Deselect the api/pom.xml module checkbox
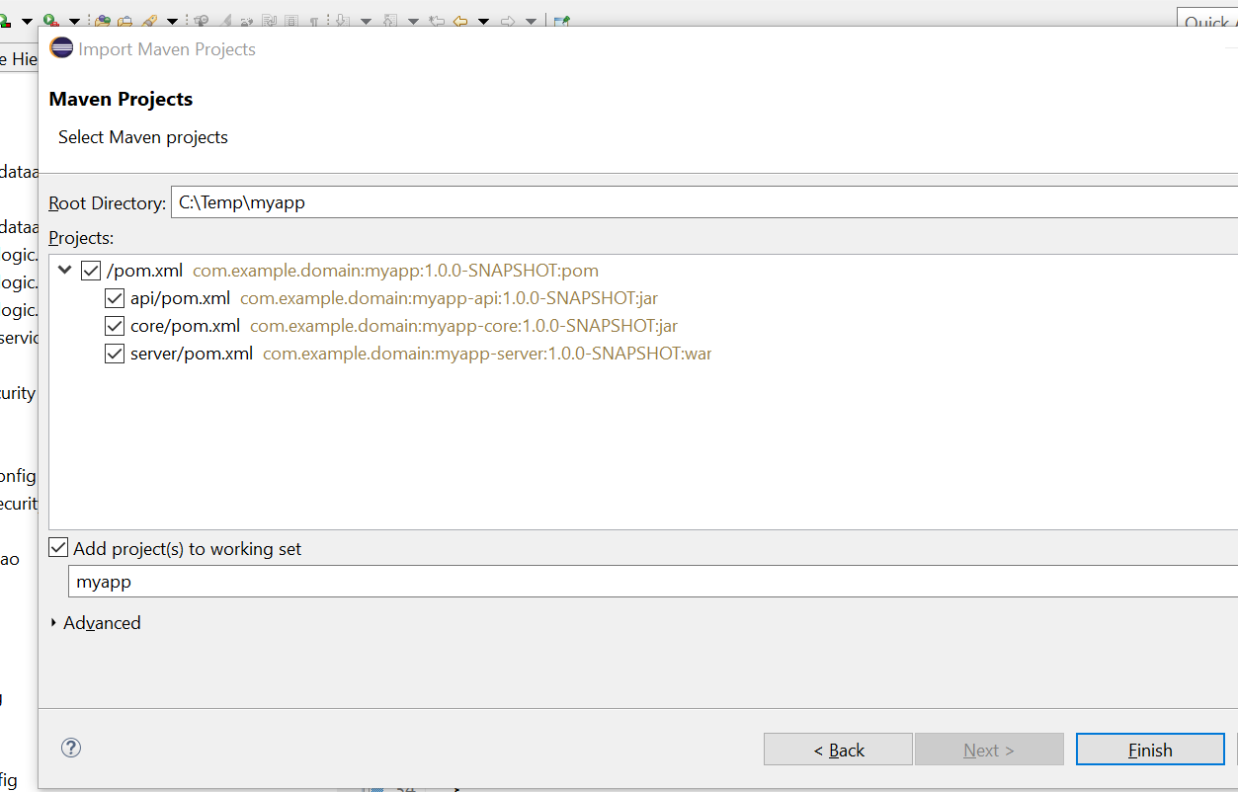The height and width of the screenshot is (792, 1238). (x=115, y=298)
